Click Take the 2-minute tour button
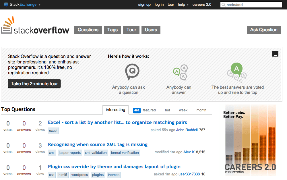287x180 pixels. 34,84
